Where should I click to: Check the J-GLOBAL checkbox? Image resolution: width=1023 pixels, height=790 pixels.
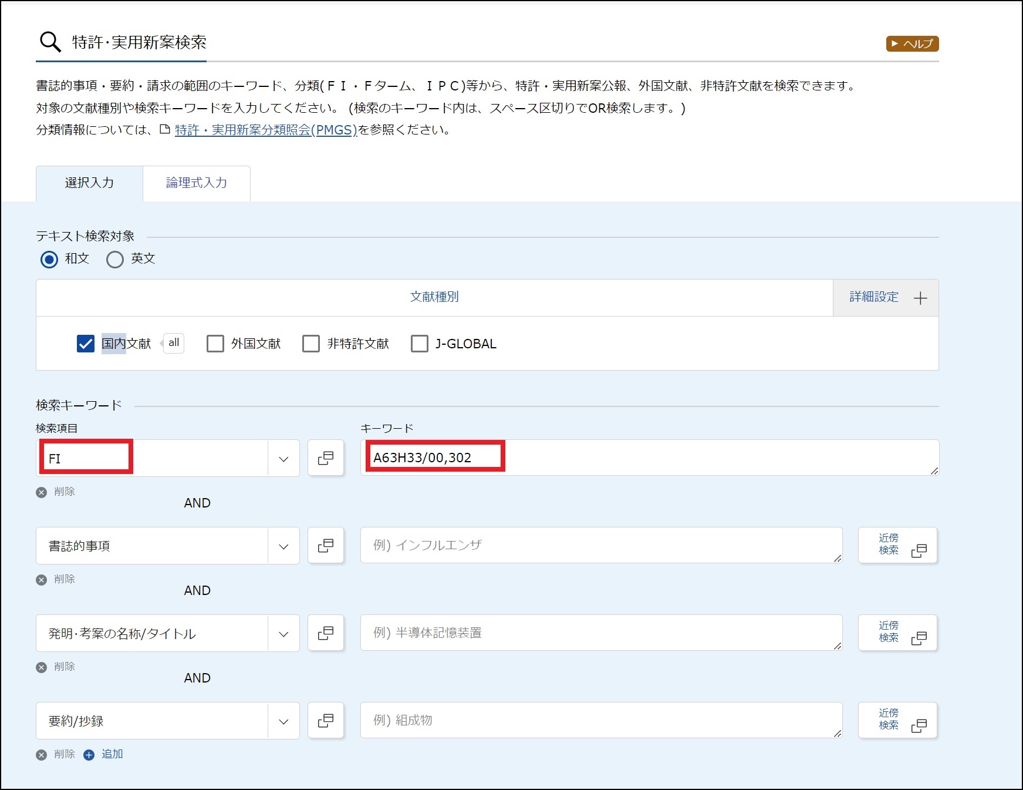tap(420, 344)
